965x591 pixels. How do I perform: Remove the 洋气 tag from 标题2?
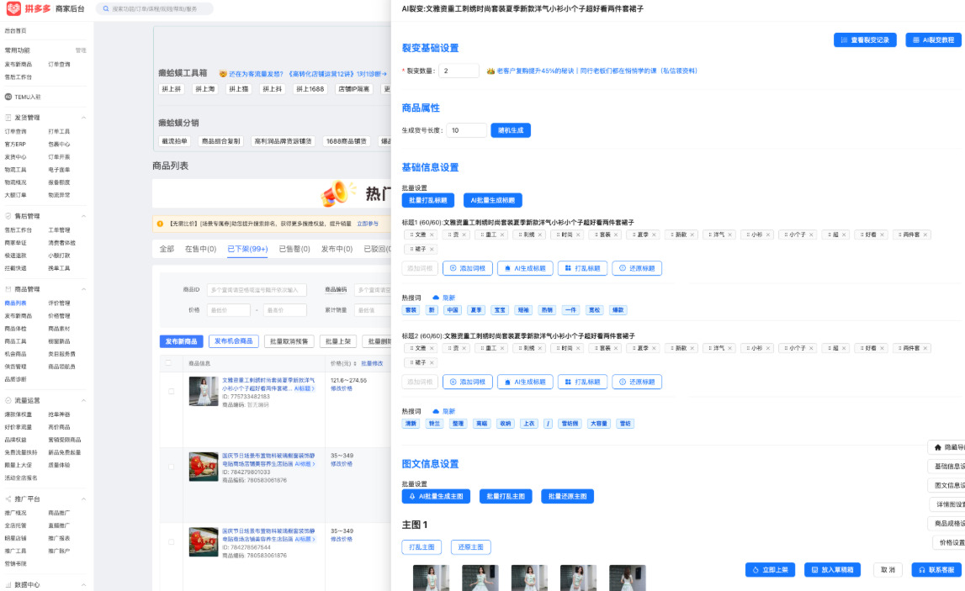tap(730, 348)
